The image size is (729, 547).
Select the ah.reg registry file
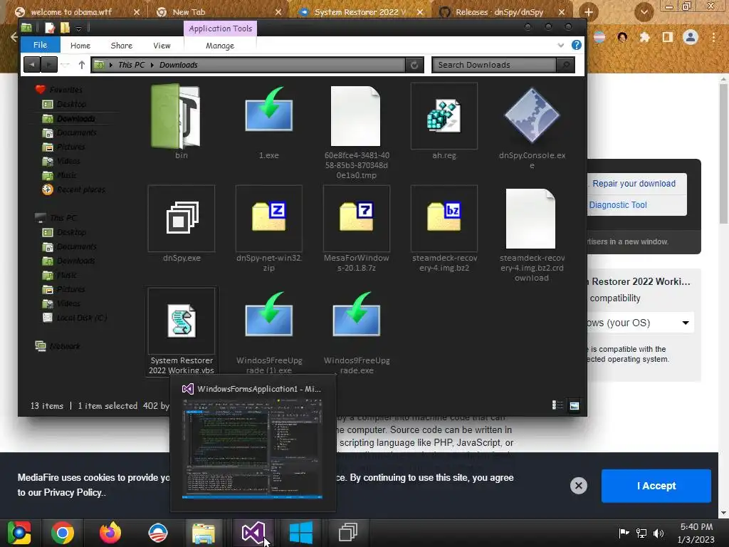click(444, 116)
